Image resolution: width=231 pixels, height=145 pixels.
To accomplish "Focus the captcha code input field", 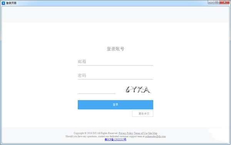I will (97, 90).
